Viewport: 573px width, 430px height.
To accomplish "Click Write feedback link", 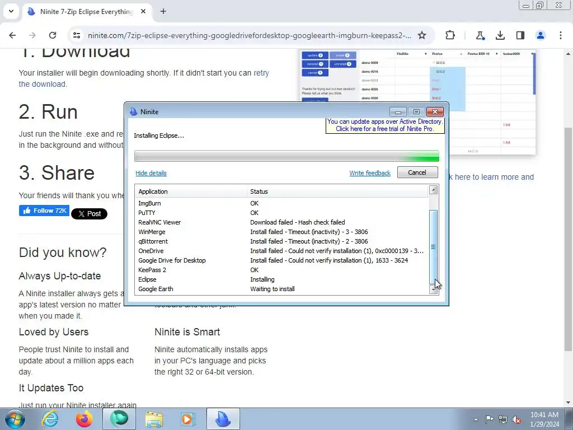I will (x=370, y=173).
